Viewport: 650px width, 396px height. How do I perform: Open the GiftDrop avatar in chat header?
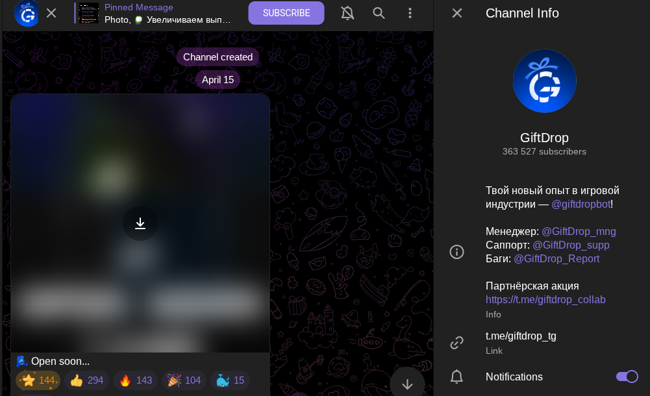(27, 13)
